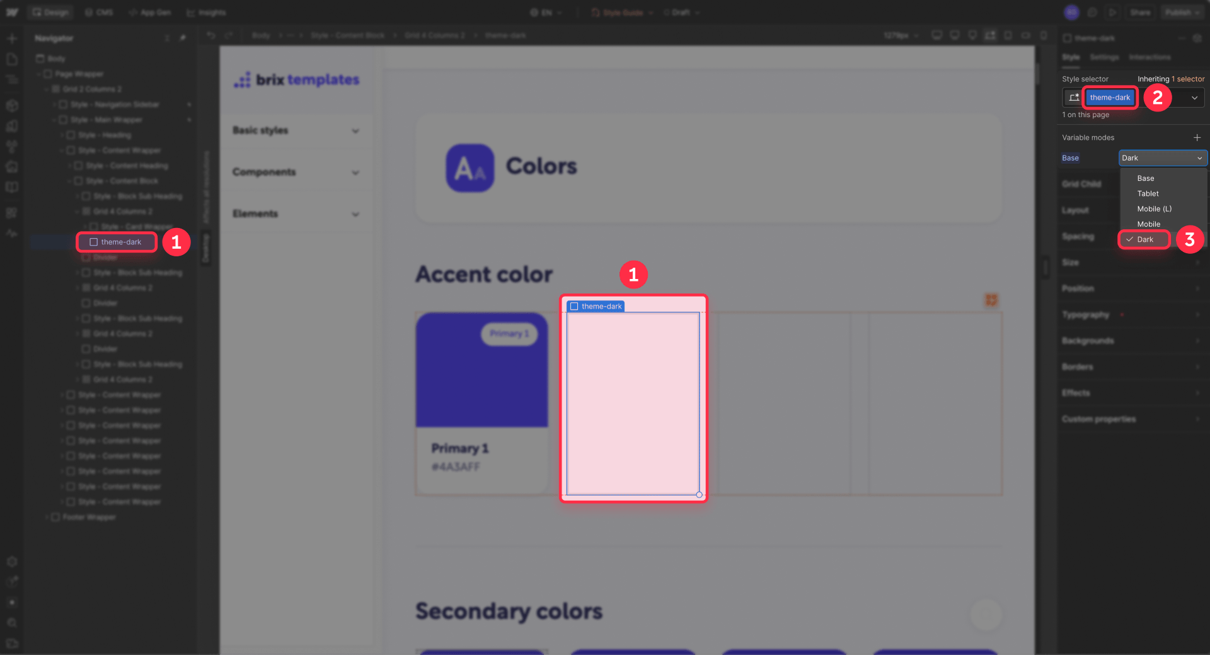
Task: Click the user avatar in top bar
Action: tap(1071, 12)
